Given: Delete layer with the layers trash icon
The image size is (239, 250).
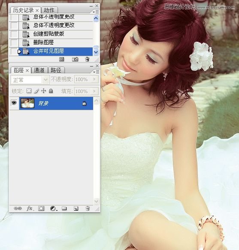Looking at the screenshot, I should [x=88, y=208].
